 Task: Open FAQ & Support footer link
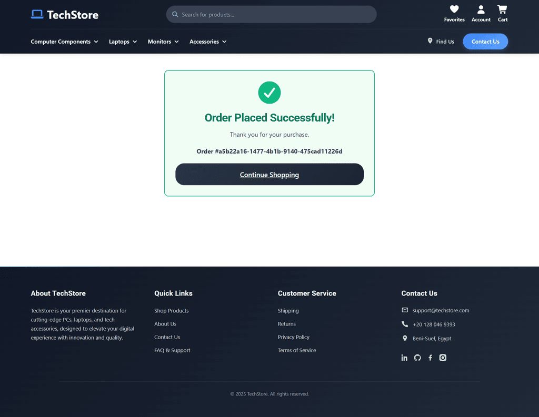pos(172,350)
